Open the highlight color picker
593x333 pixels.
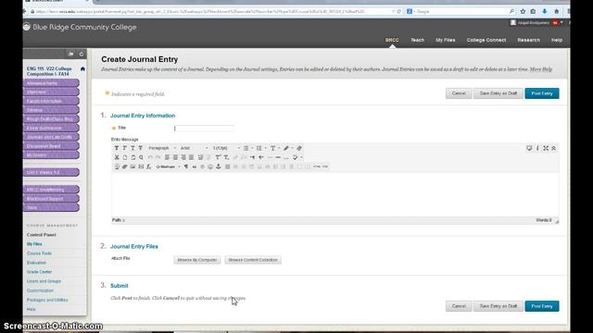(286, 148)
